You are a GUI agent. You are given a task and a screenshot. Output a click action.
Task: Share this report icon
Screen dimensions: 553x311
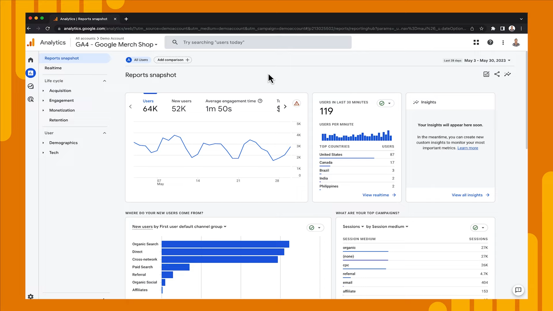click(x=497, y=74)
